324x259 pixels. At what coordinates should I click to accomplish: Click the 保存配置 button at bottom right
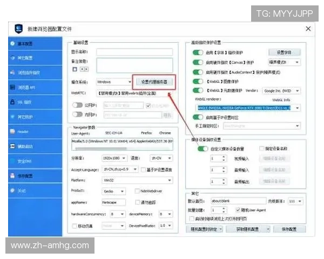click(x=289, y=229)
